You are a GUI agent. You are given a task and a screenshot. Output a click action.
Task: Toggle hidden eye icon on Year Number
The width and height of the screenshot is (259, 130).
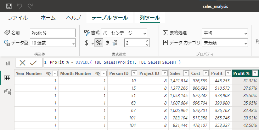48,73
